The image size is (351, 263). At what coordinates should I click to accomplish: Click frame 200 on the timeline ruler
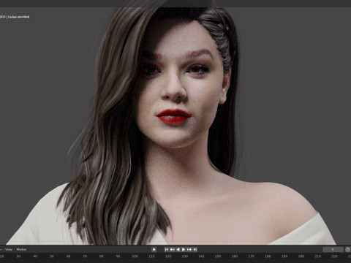(x=301, y=256)
